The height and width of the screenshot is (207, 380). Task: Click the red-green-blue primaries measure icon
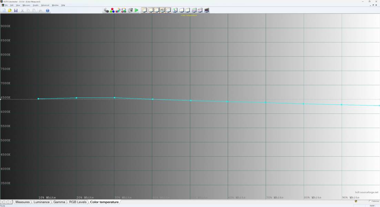point(112,10)
